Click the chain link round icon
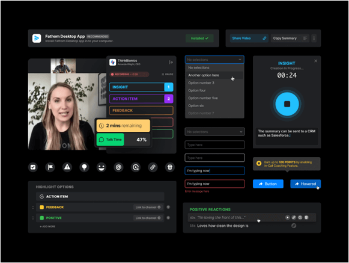Screen dimensions: 349x263 (153, 167)
